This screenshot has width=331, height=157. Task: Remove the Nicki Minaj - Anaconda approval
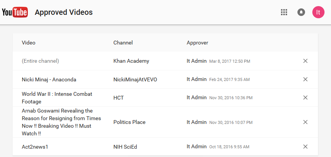pyautogui.click(x=305, y=79)
